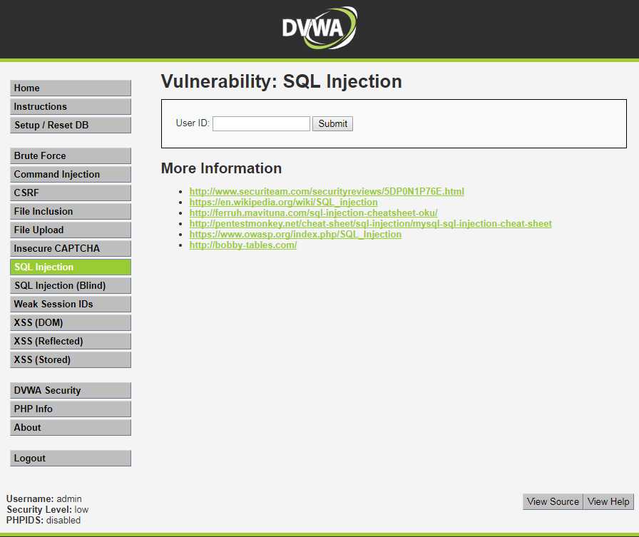Focus the User ID input field
The height and width of the screenshot is (537, 639).
[261, 123]
